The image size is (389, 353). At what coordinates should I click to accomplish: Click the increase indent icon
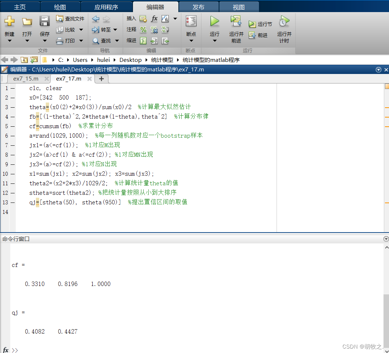click(154, 41)
